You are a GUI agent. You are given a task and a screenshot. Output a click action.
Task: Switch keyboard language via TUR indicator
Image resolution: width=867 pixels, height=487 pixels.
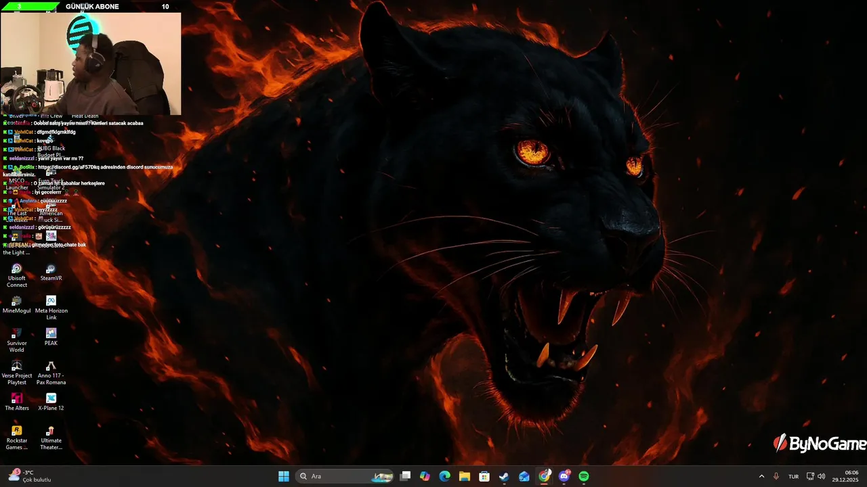tap(793, 476)
